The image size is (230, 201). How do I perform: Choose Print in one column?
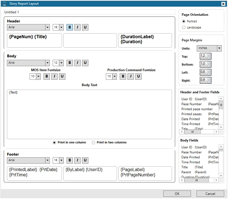pos(54,143)
